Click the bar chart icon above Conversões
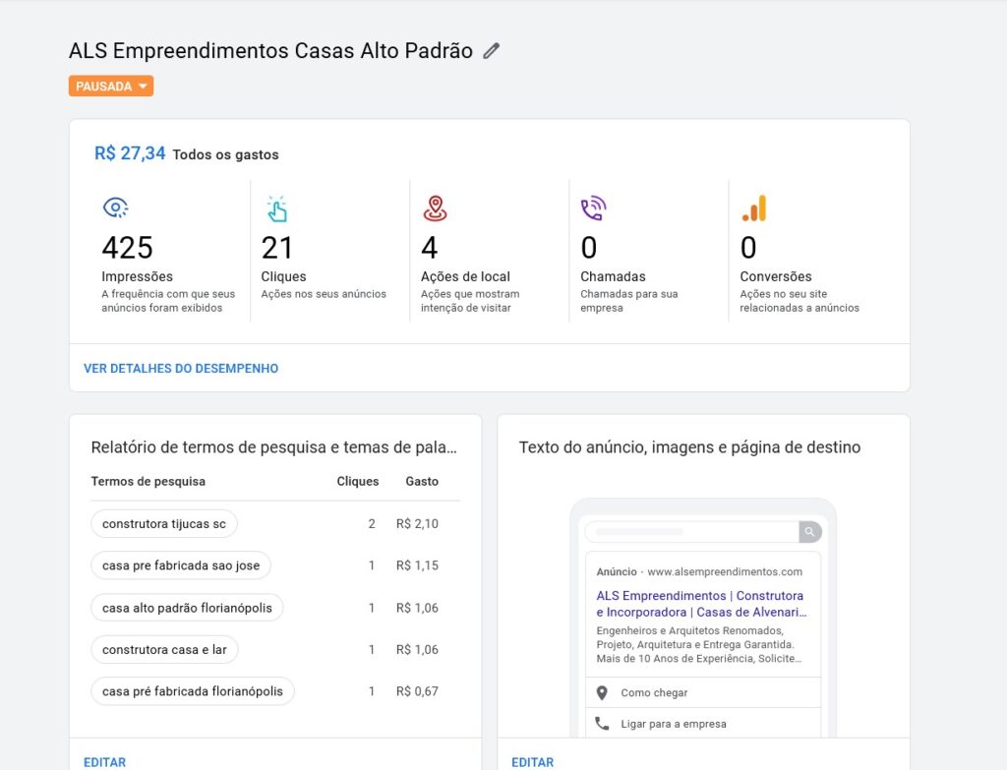Viewport: 1007px width, 770px height. point(754,208)
